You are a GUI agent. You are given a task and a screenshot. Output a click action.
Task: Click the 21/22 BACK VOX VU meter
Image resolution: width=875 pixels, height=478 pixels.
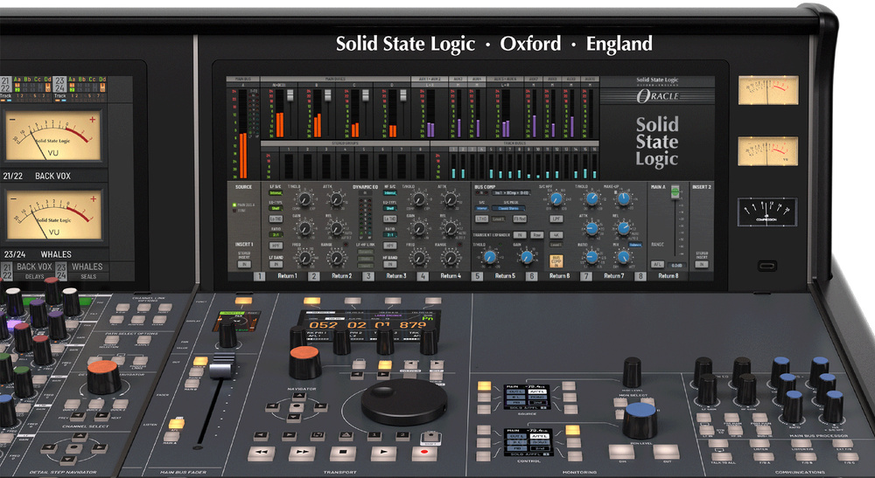(53, 137)
